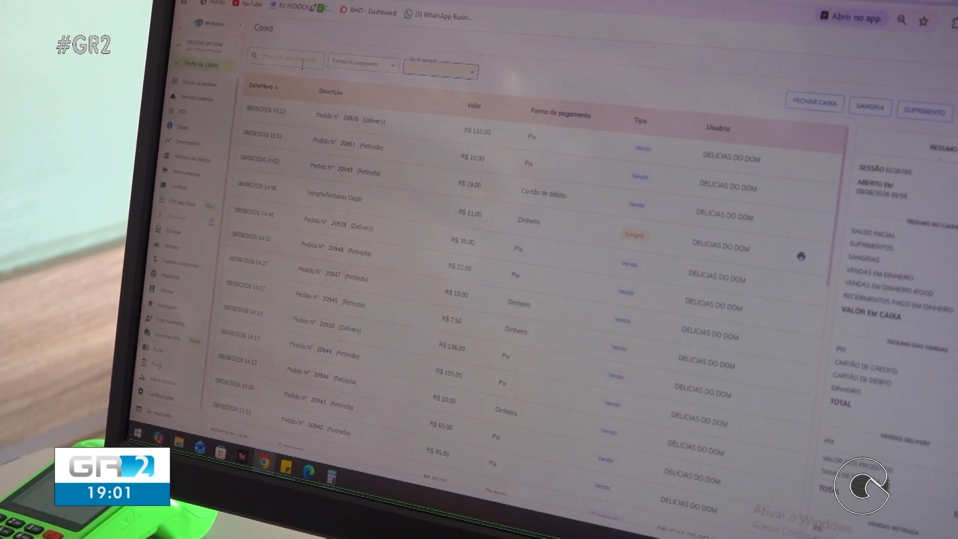Viewport: 958px width, 539px height.
Task: Open Cupons e descontos in the sidebar
Action: pos(181,263)
